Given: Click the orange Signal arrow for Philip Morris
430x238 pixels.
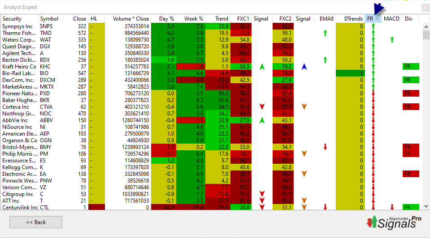Looking at the screenshot, I should pos(304,154).
